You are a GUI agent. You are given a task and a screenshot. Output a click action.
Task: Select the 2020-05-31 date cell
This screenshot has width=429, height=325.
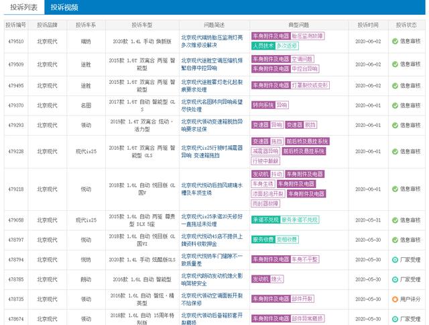368,220
